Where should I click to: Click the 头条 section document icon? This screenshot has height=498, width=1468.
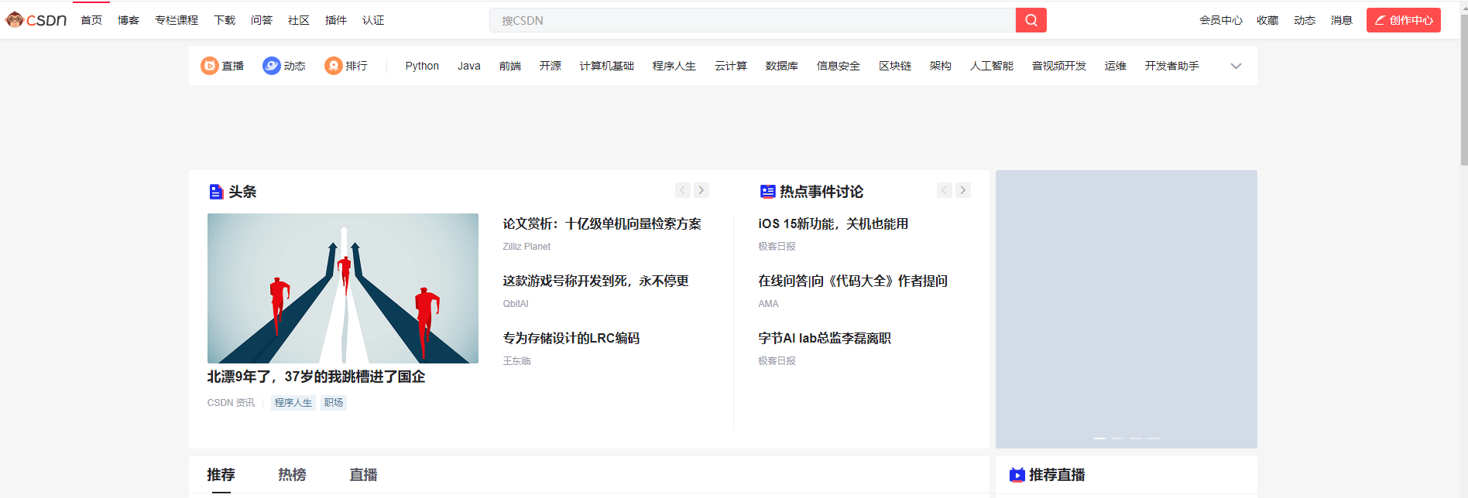click(x=217, y=192)
